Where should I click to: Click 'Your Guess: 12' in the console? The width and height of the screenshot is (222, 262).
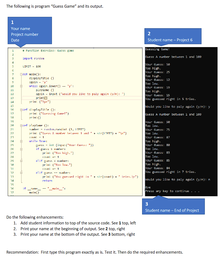(x=157, y=80)
